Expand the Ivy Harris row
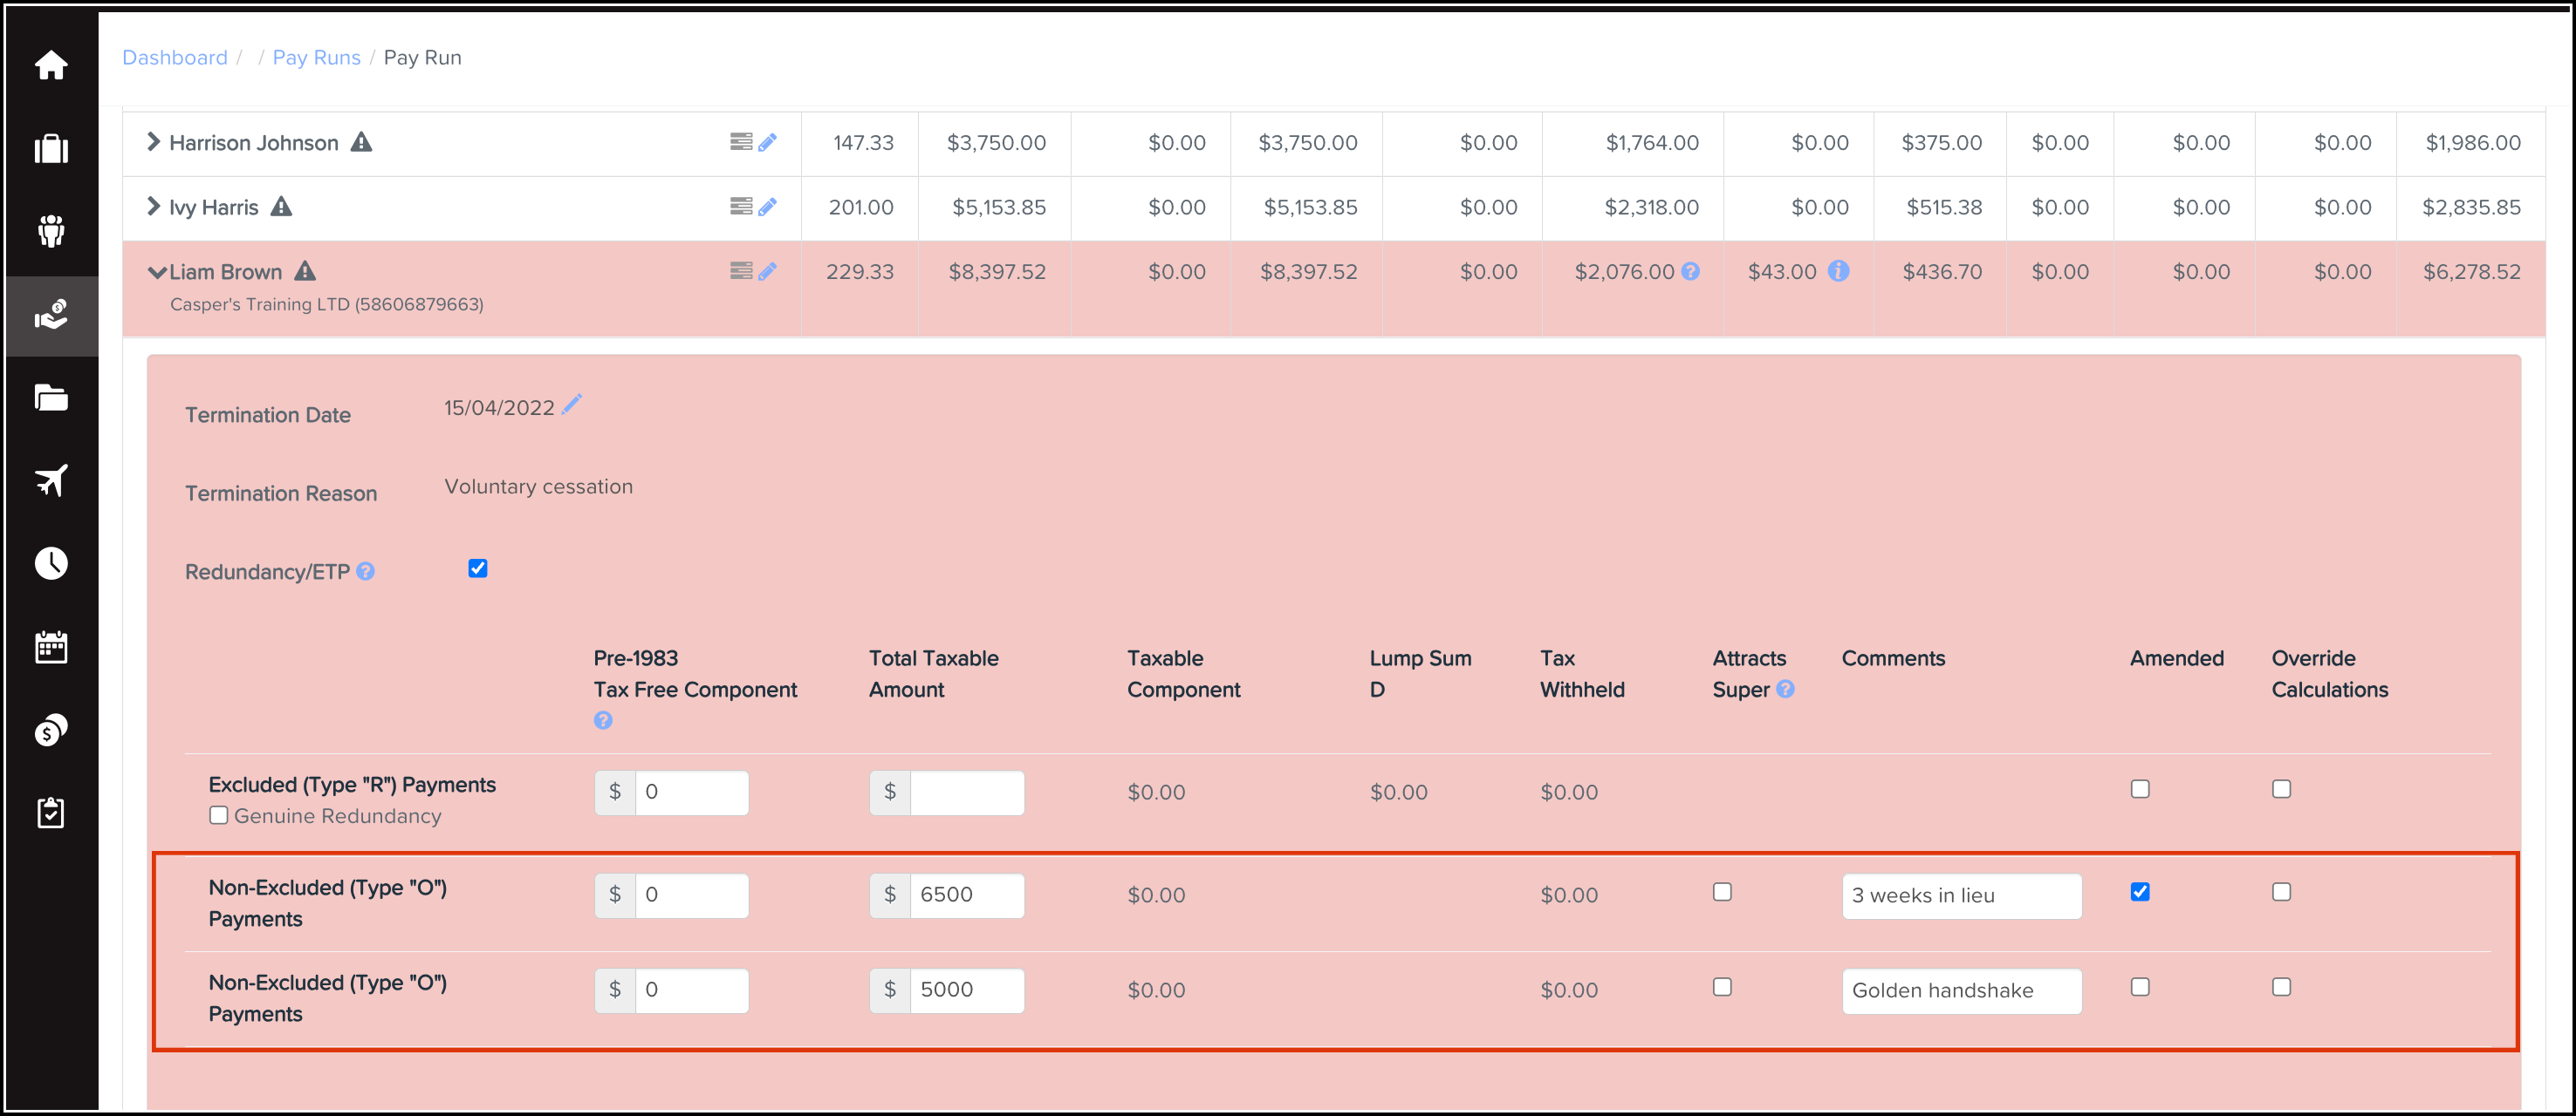The height and width of the screenshot is (1116, 2576). click(153, 207)
